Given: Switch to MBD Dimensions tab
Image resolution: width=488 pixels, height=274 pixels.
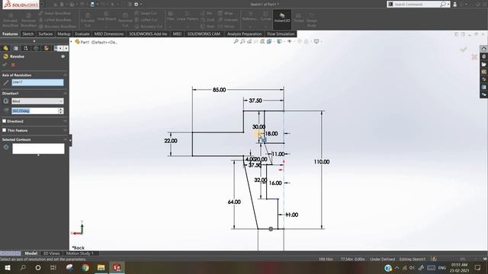Looking at the screenshot, I should [109, 33].
